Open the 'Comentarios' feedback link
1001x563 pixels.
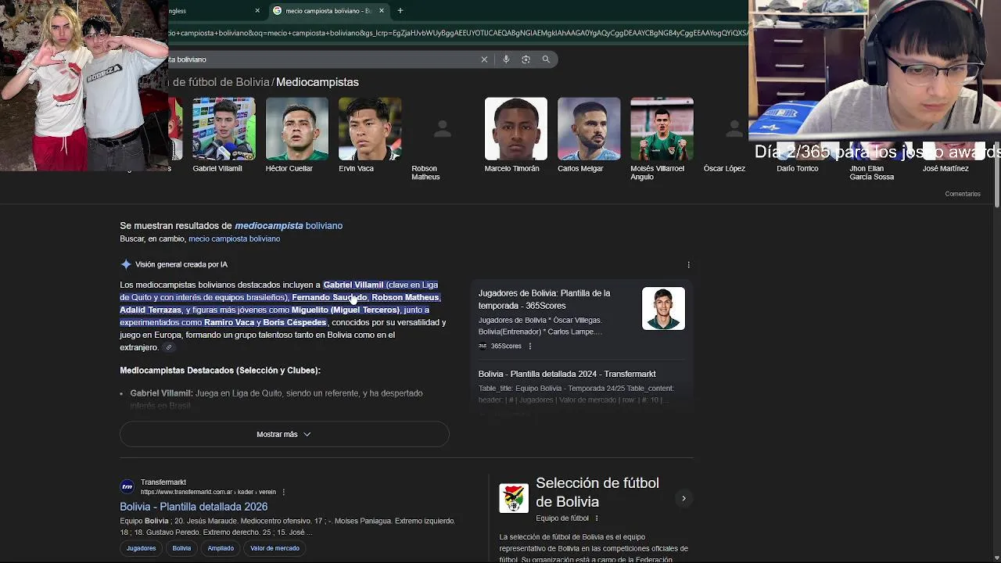(963, 194)
